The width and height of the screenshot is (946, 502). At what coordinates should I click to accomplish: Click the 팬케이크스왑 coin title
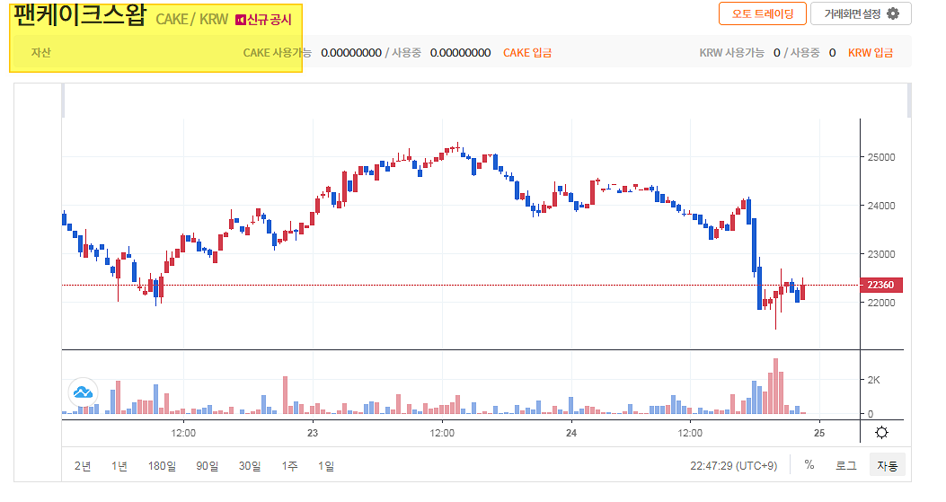(80, 15)
